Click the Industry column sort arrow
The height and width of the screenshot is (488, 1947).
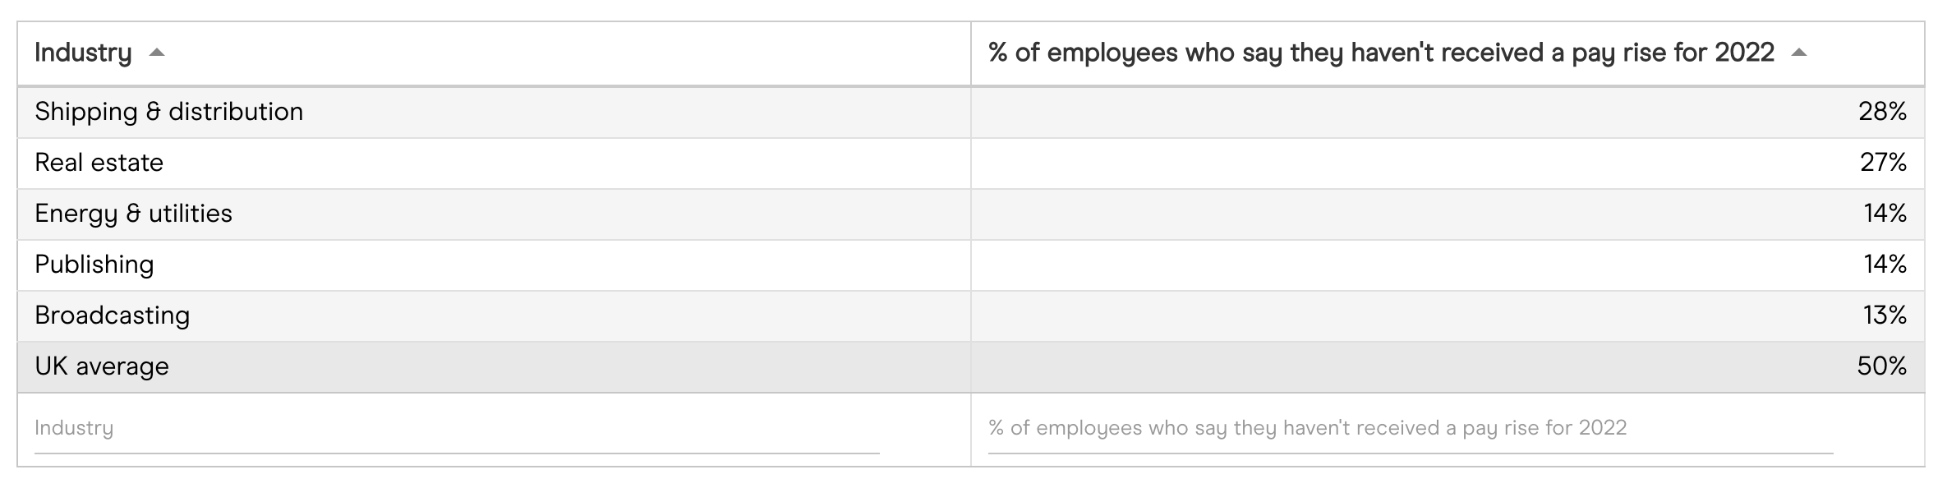tap(156, 53)
